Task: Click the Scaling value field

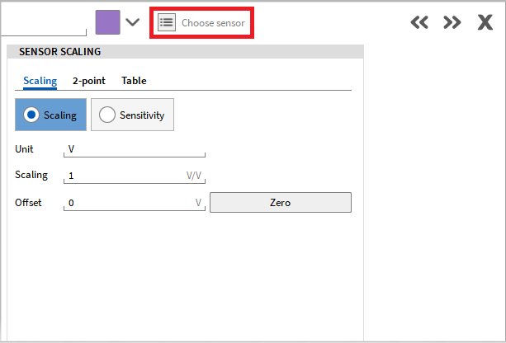Action: tap(124, 176)
